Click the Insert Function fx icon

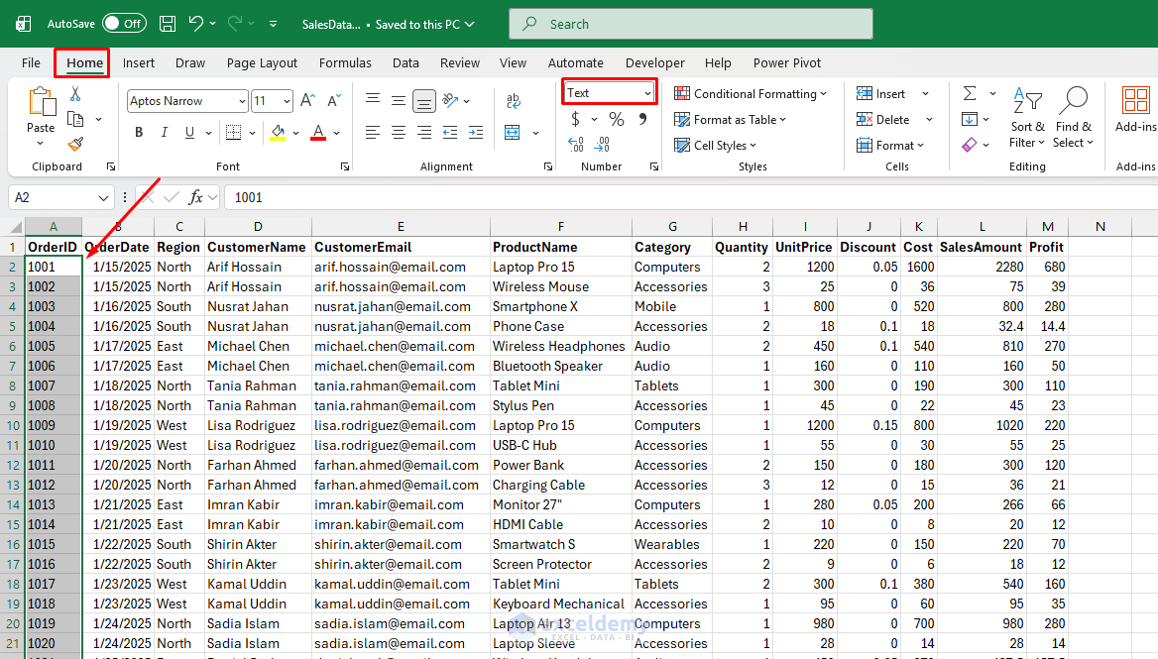(x=195, y=197)
